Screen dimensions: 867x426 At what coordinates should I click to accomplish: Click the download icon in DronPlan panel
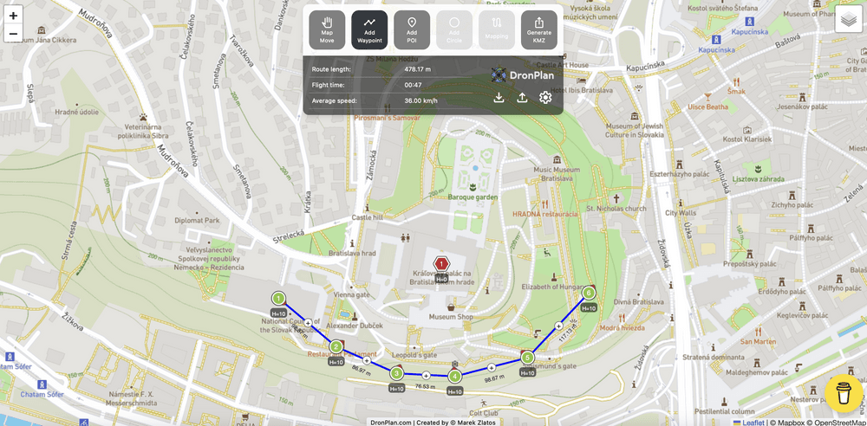(499, 98)
